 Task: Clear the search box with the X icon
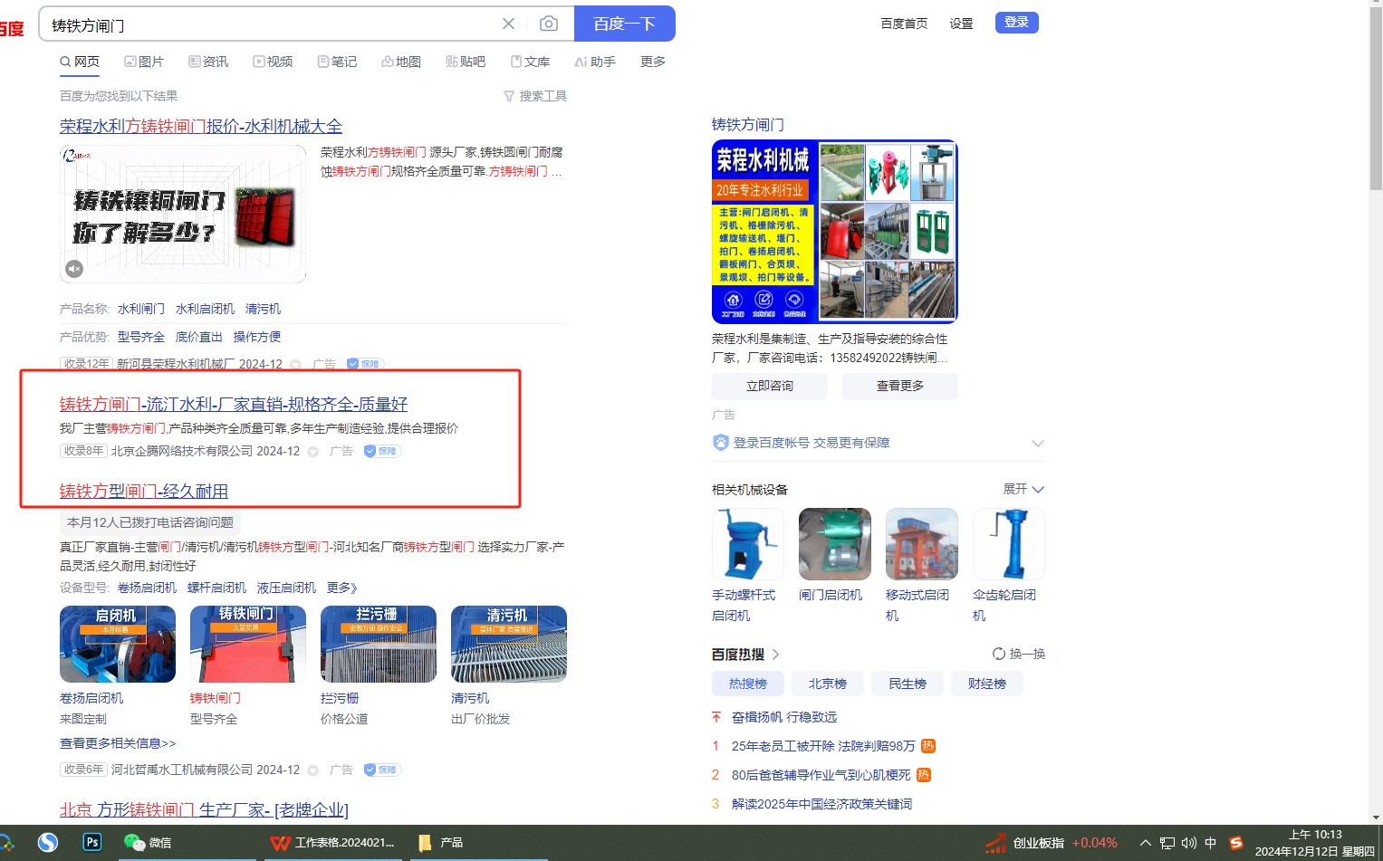pyautogui.click(x=509, y=24)
